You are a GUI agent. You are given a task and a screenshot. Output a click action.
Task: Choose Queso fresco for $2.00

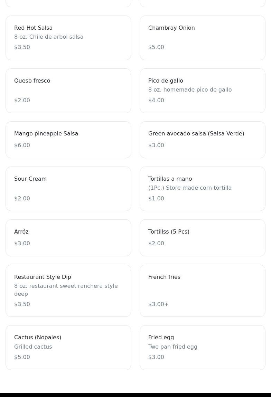point(68,91)
